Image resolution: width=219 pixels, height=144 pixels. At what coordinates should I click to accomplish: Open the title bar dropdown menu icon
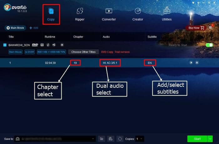pos(198,2)
